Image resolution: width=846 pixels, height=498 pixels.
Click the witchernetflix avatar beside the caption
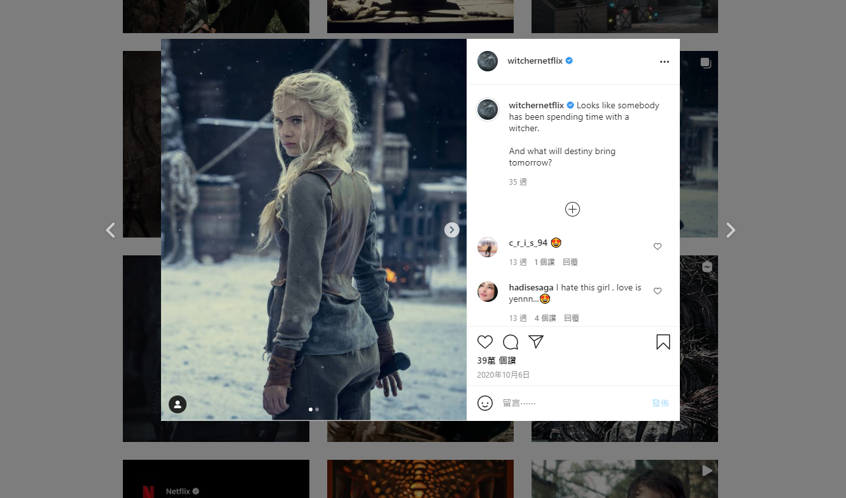coord(488,110)
